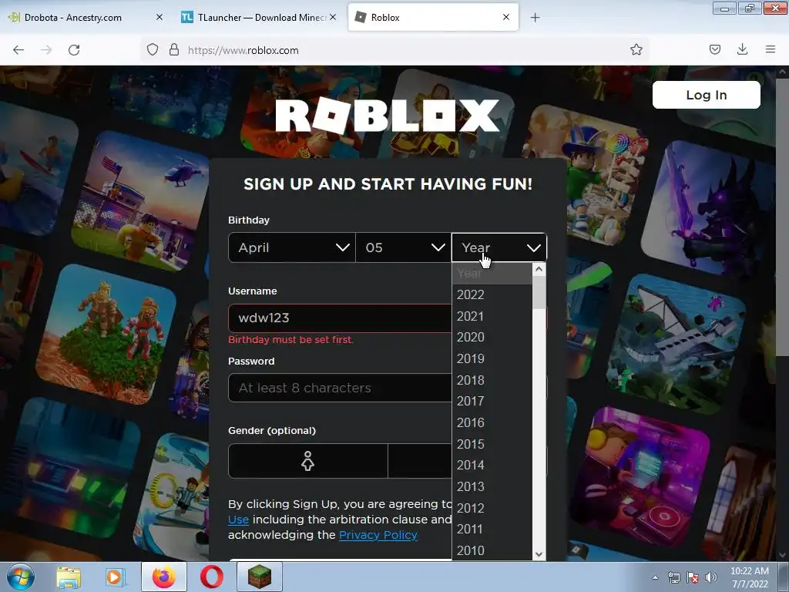The image size is (789, 592).
Task: Click the network tray icon
Action: point(673,577)
